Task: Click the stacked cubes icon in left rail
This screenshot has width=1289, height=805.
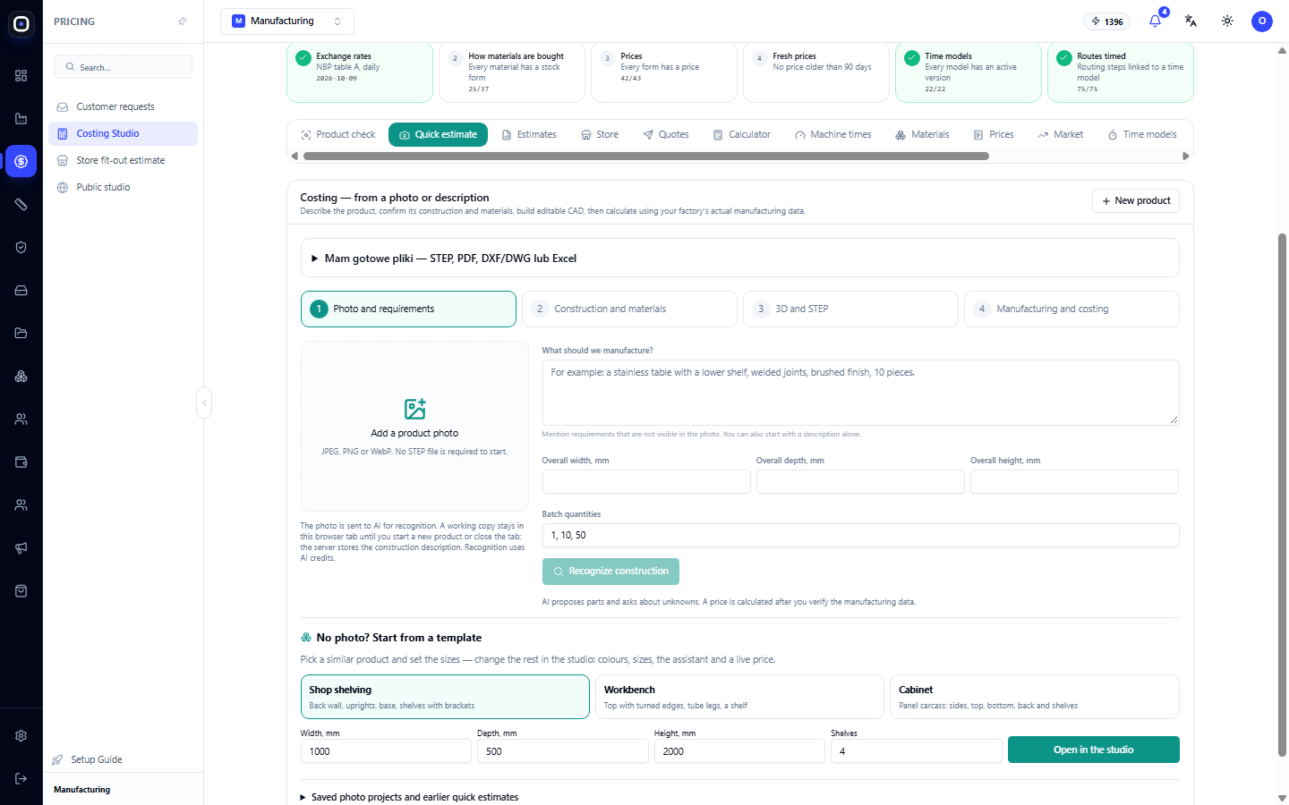Action: (21, 377)
